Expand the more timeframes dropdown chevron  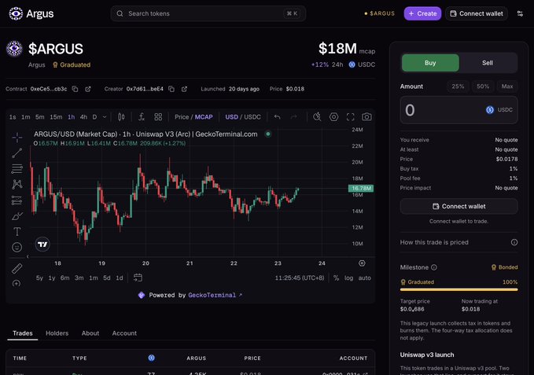point(105,117)
